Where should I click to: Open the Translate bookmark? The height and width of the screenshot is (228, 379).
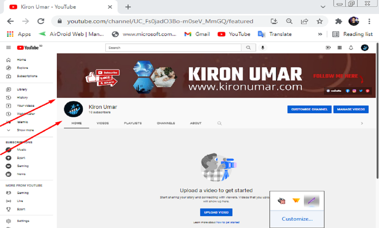coord(275,34)
